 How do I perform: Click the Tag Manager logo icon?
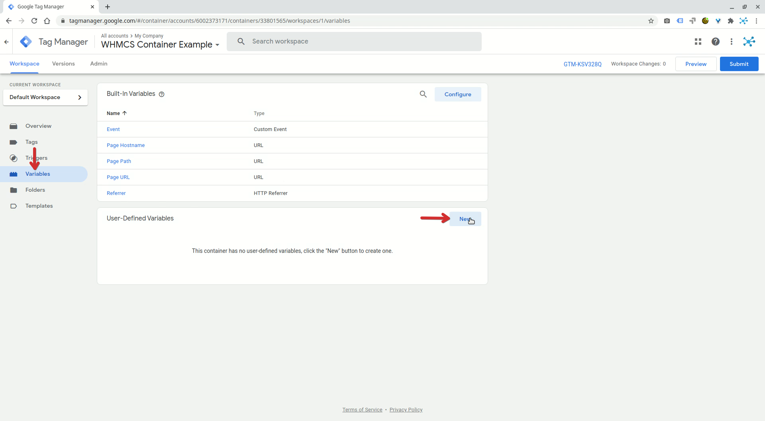click(x=26, y=42)
